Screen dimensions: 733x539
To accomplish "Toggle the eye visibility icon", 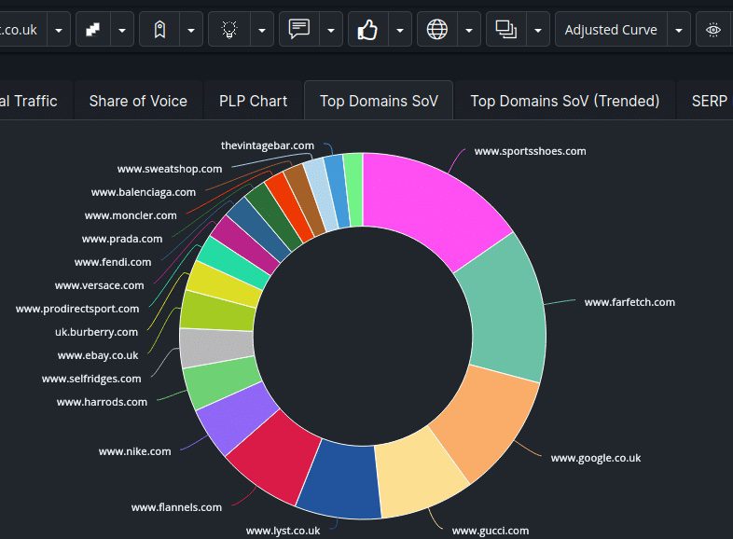I will pos(713,30).
